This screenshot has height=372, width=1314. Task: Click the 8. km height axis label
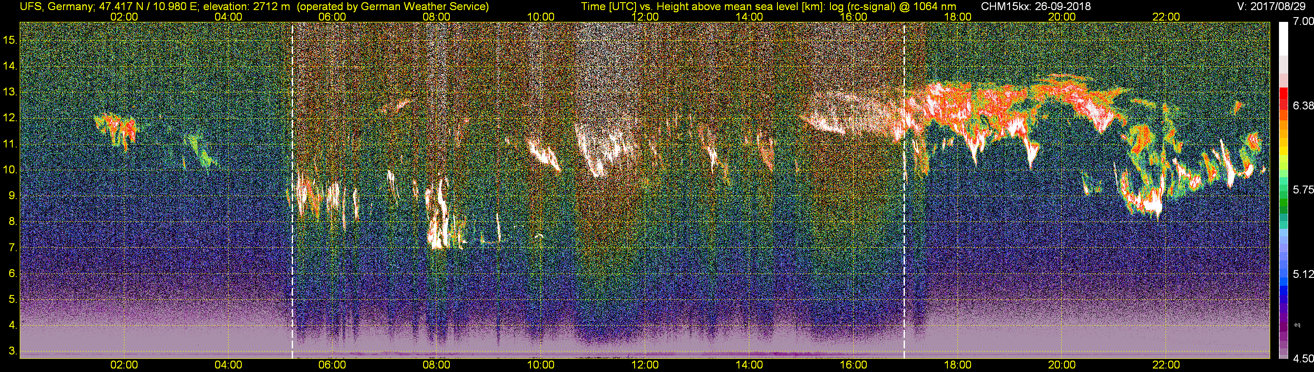(13, 222)
